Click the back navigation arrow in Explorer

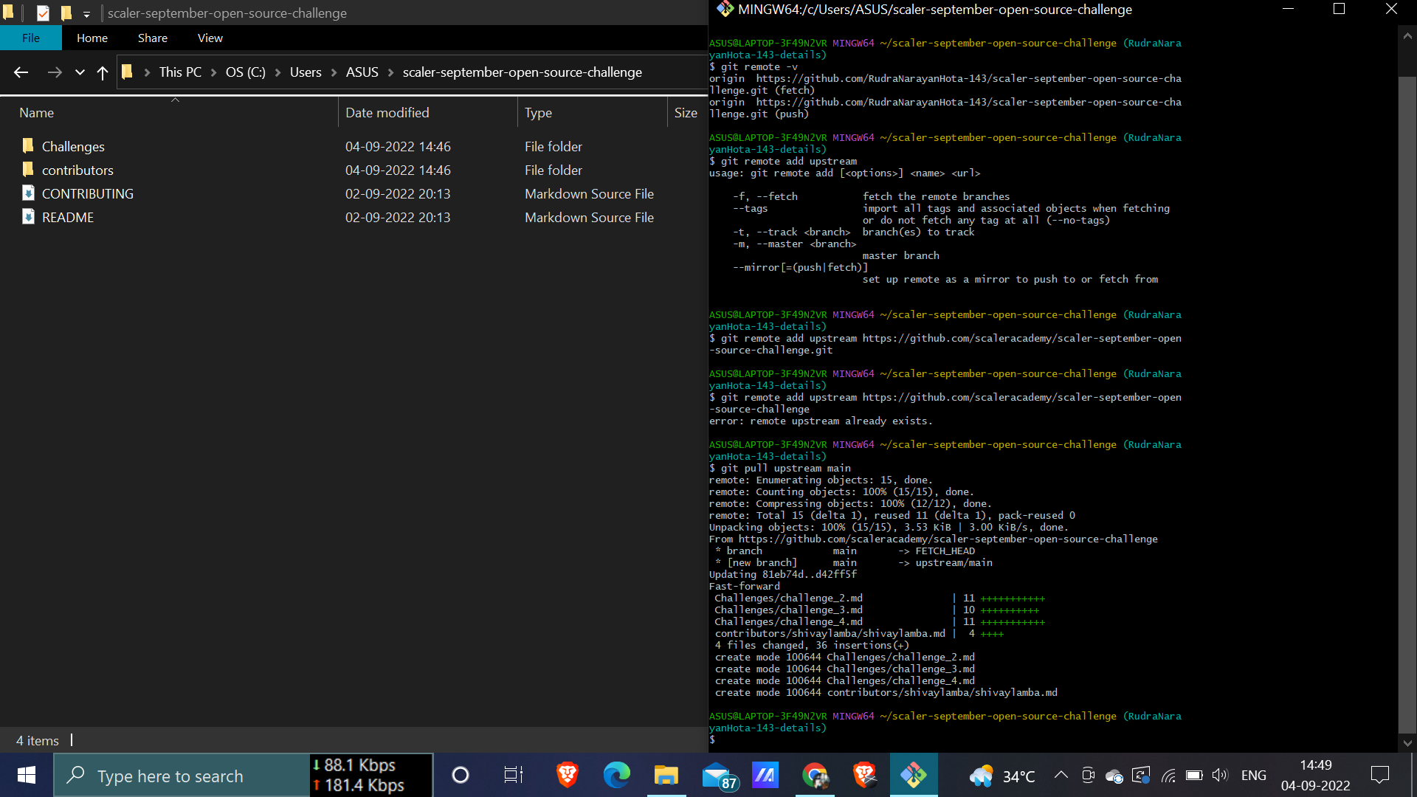pyautogui.click(x=21, y=72)
